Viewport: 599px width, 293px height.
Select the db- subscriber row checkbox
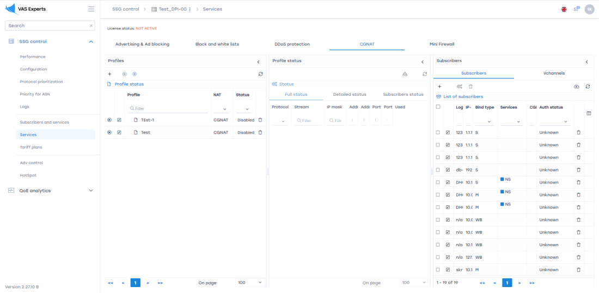click(438, 170)
